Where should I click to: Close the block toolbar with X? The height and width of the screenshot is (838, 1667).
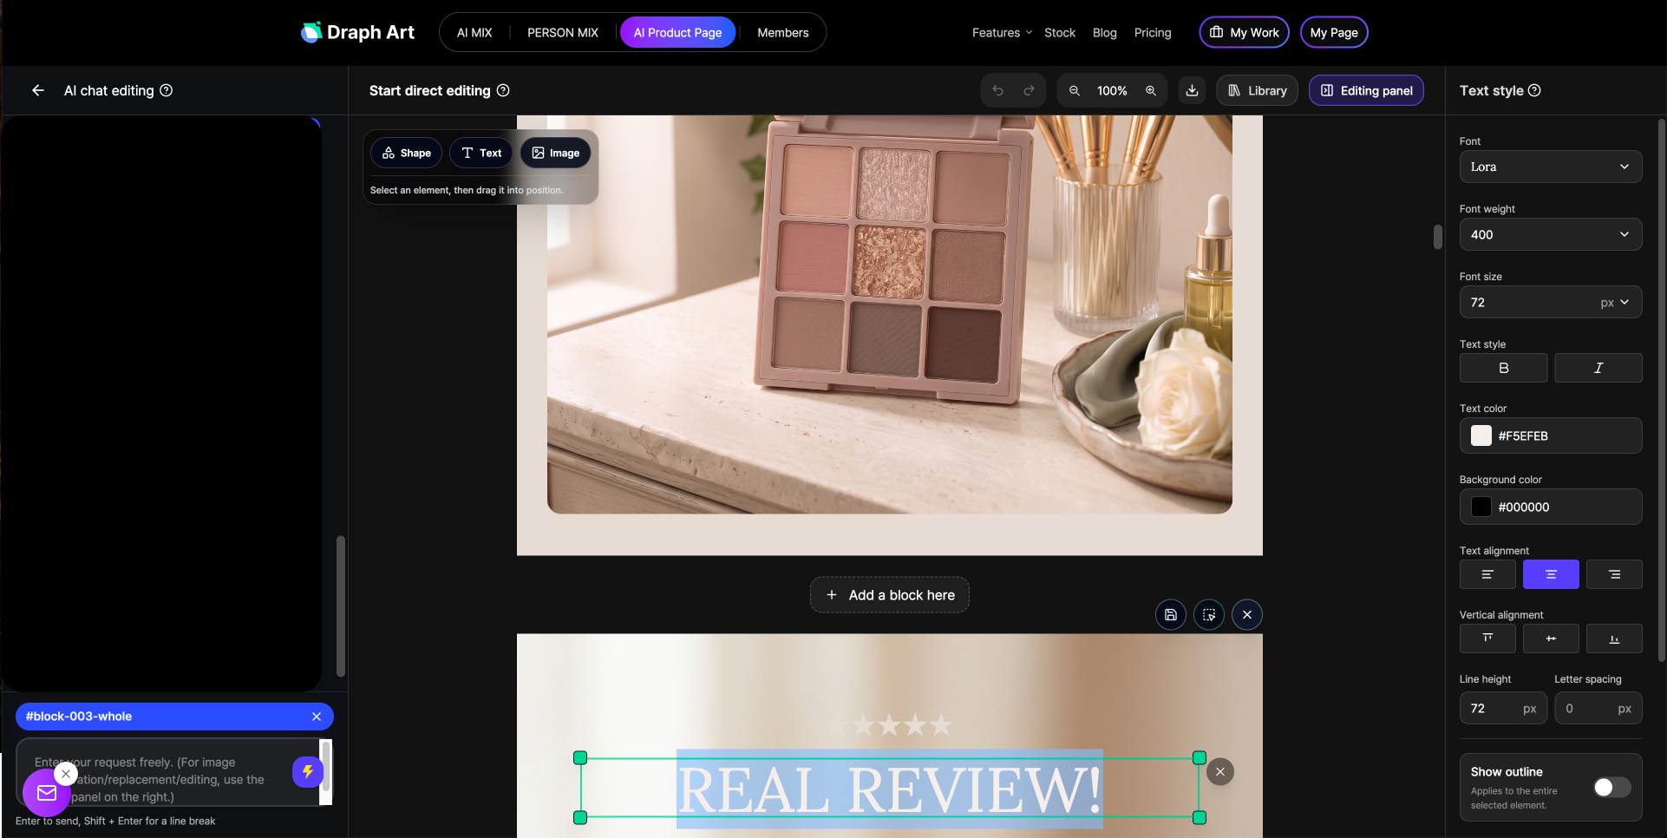[1247, 615]
